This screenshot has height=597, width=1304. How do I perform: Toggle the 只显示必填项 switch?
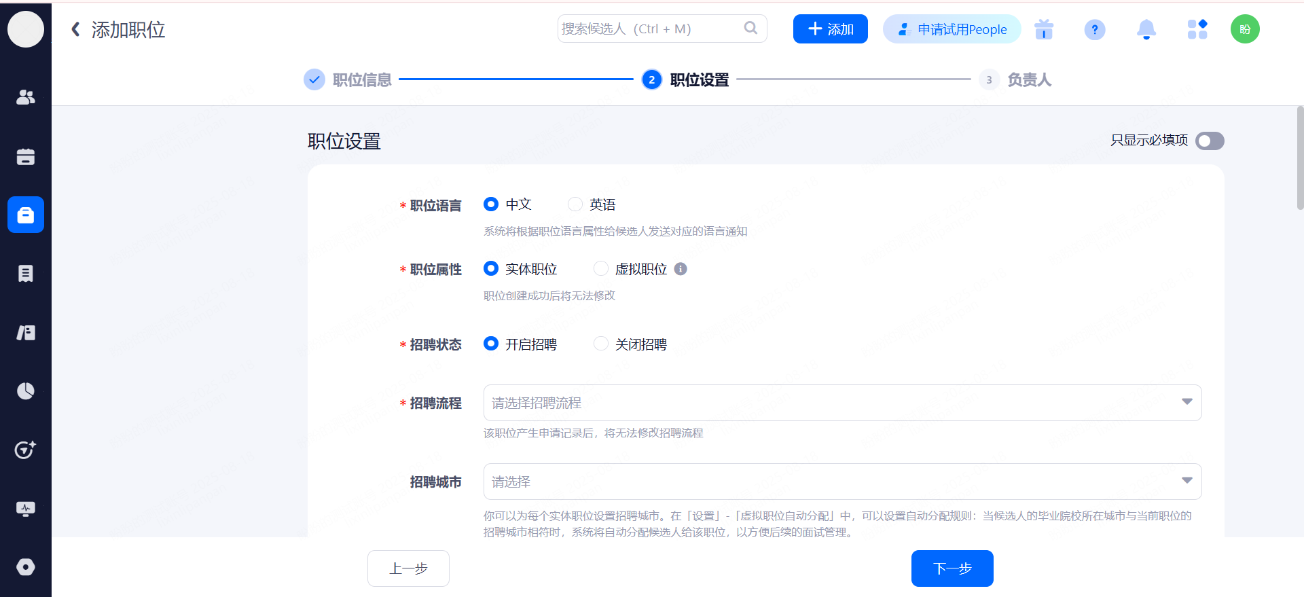pyautogui.click(x=1210, y=141)
